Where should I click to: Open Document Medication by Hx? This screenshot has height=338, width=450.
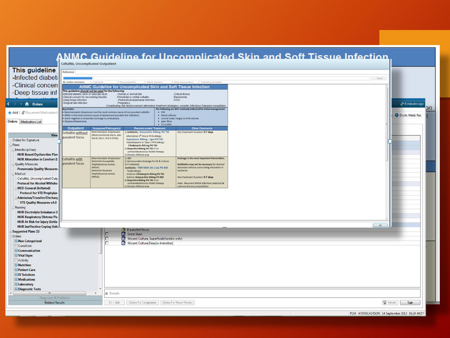click(39, 113)
